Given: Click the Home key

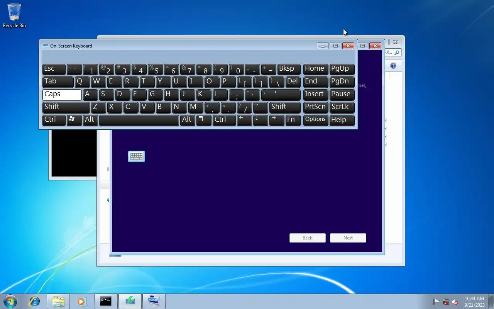Looking at the screenshot, I should pos(316,69).
